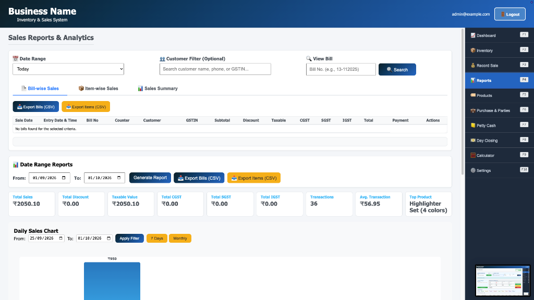The image size is (534, 300).
Task: Click the calendar icon beside Date Range label
Action: click(x=15, y=58)
